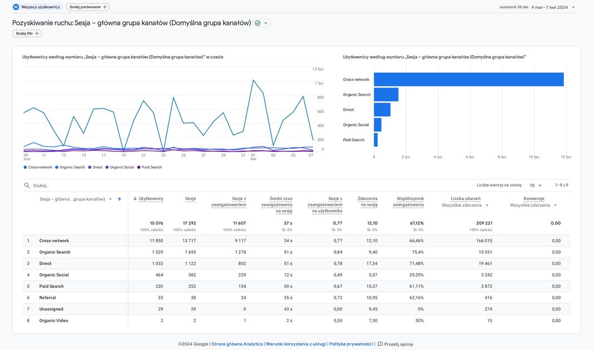Screen dimensions: 594x350
Task: Click plus icon in Dodaj filtr chip
Action: [x=37, y=33]
